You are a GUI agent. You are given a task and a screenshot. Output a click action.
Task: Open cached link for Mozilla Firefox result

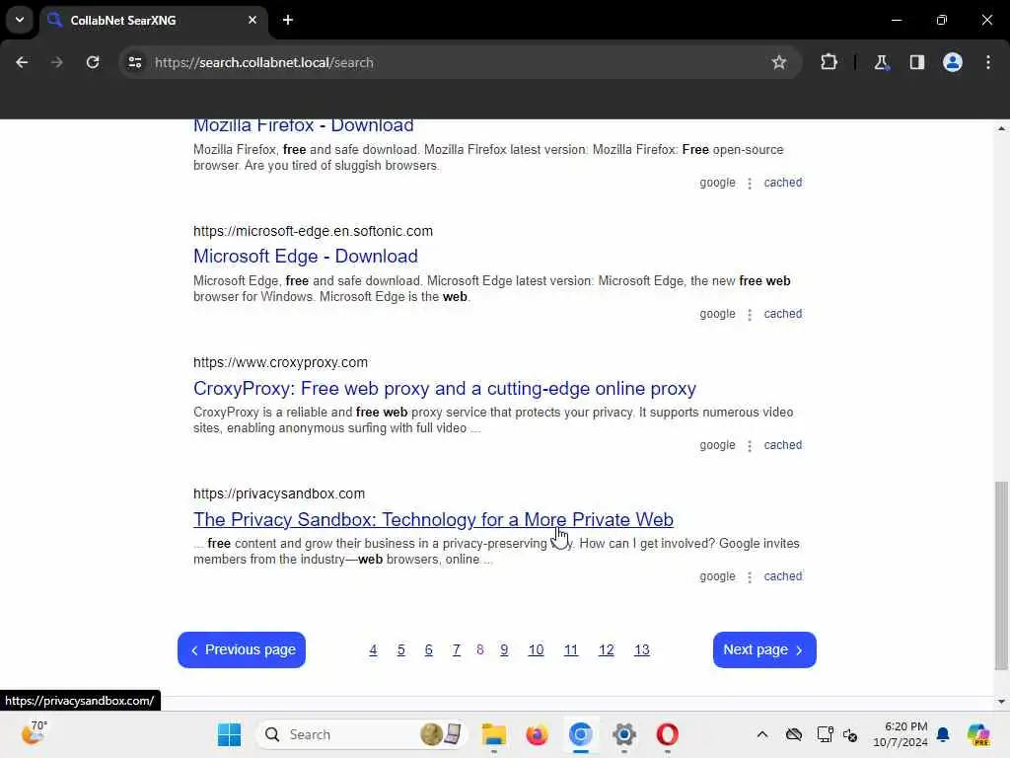782,183
